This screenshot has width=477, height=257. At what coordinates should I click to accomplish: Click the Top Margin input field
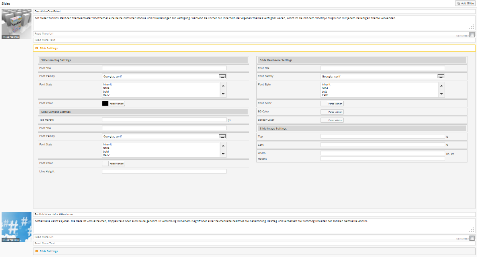pos(164,120)
